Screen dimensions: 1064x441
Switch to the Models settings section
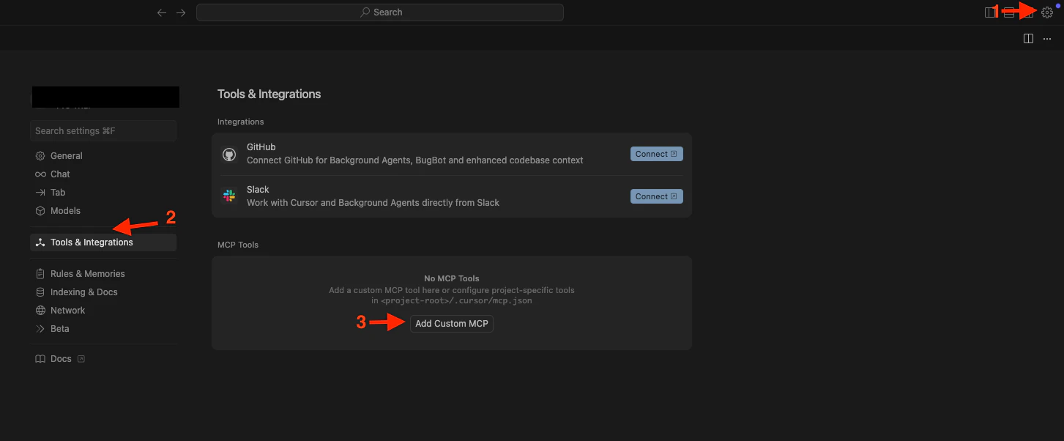click(66, 210)
